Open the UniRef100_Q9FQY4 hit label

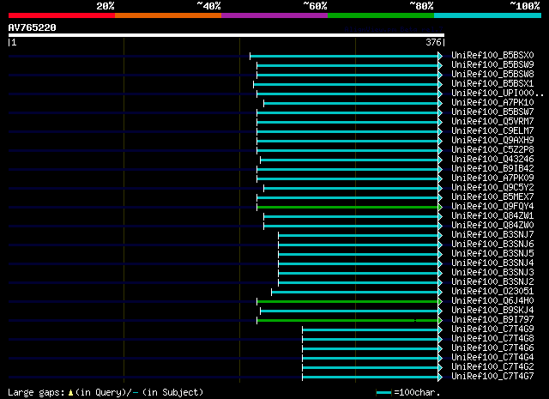tap(492, 206)
